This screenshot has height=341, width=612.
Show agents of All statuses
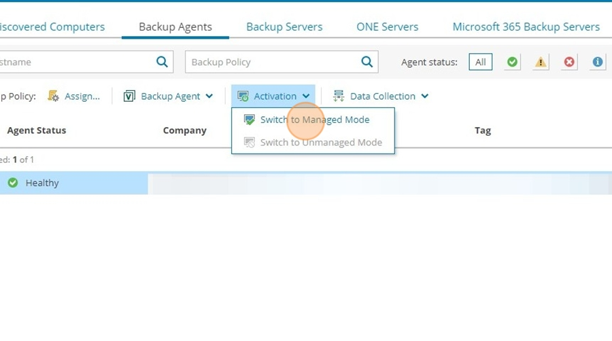481,62
